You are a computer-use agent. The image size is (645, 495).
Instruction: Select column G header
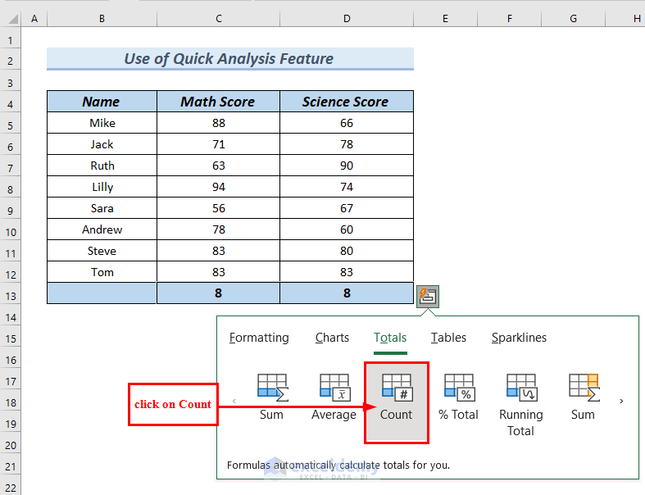point(573,19)
